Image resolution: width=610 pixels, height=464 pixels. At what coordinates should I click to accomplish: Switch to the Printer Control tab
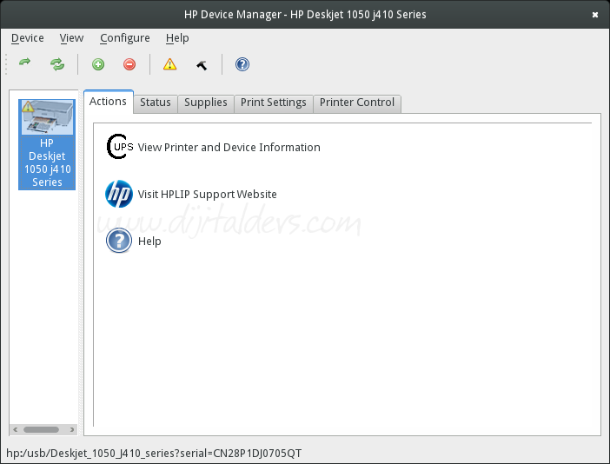[357, 103]
